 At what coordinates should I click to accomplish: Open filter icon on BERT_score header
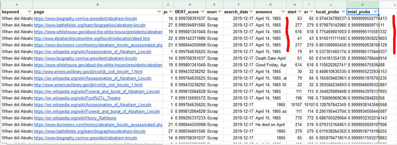coord(202,12)
